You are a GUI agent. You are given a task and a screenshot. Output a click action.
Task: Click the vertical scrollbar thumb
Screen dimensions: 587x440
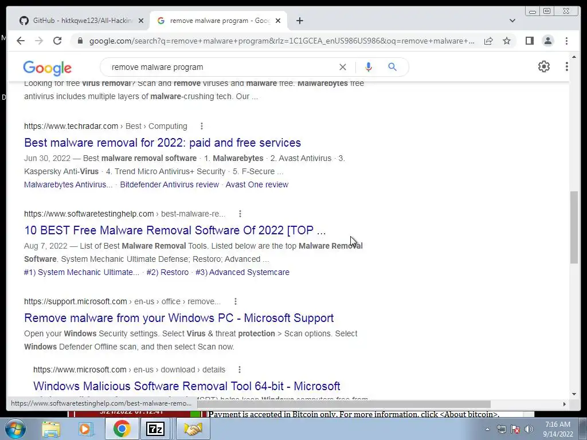574,227
